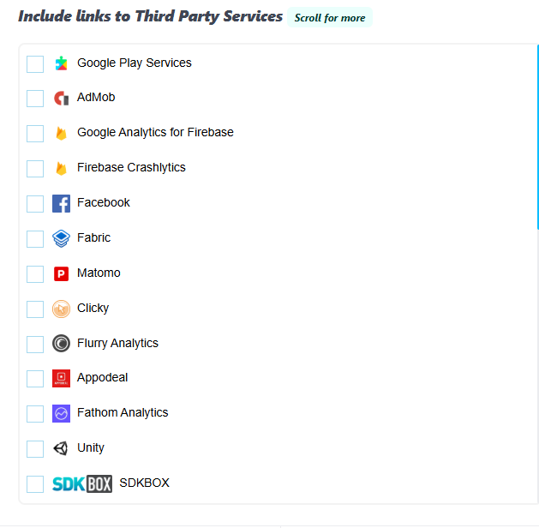Image resolution: width=539 pixels, height=528 pixels.
Task: Click the Flurry Analytics icon
Action: (x=61, y=344)
